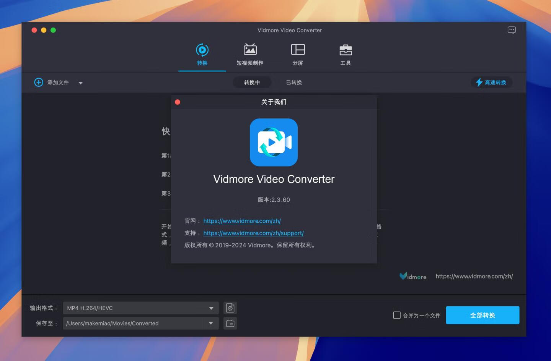Minimize the window with yellow button
This screenshot has width=551, height=361.
point(44,30)
